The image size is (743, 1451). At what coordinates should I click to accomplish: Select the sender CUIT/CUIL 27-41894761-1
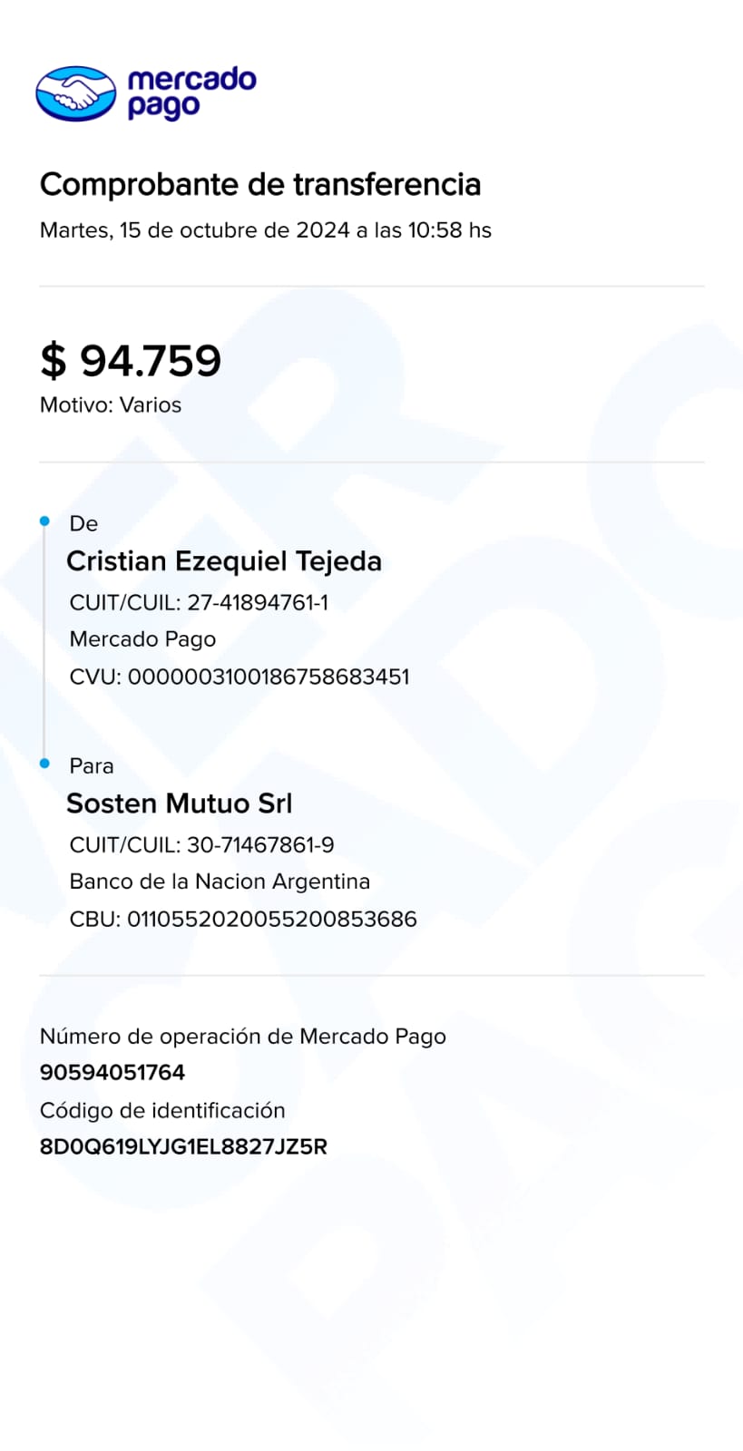199,602
